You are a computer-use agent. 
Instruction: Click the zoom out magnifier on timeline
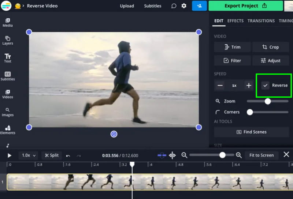click(x=184, y=155)
